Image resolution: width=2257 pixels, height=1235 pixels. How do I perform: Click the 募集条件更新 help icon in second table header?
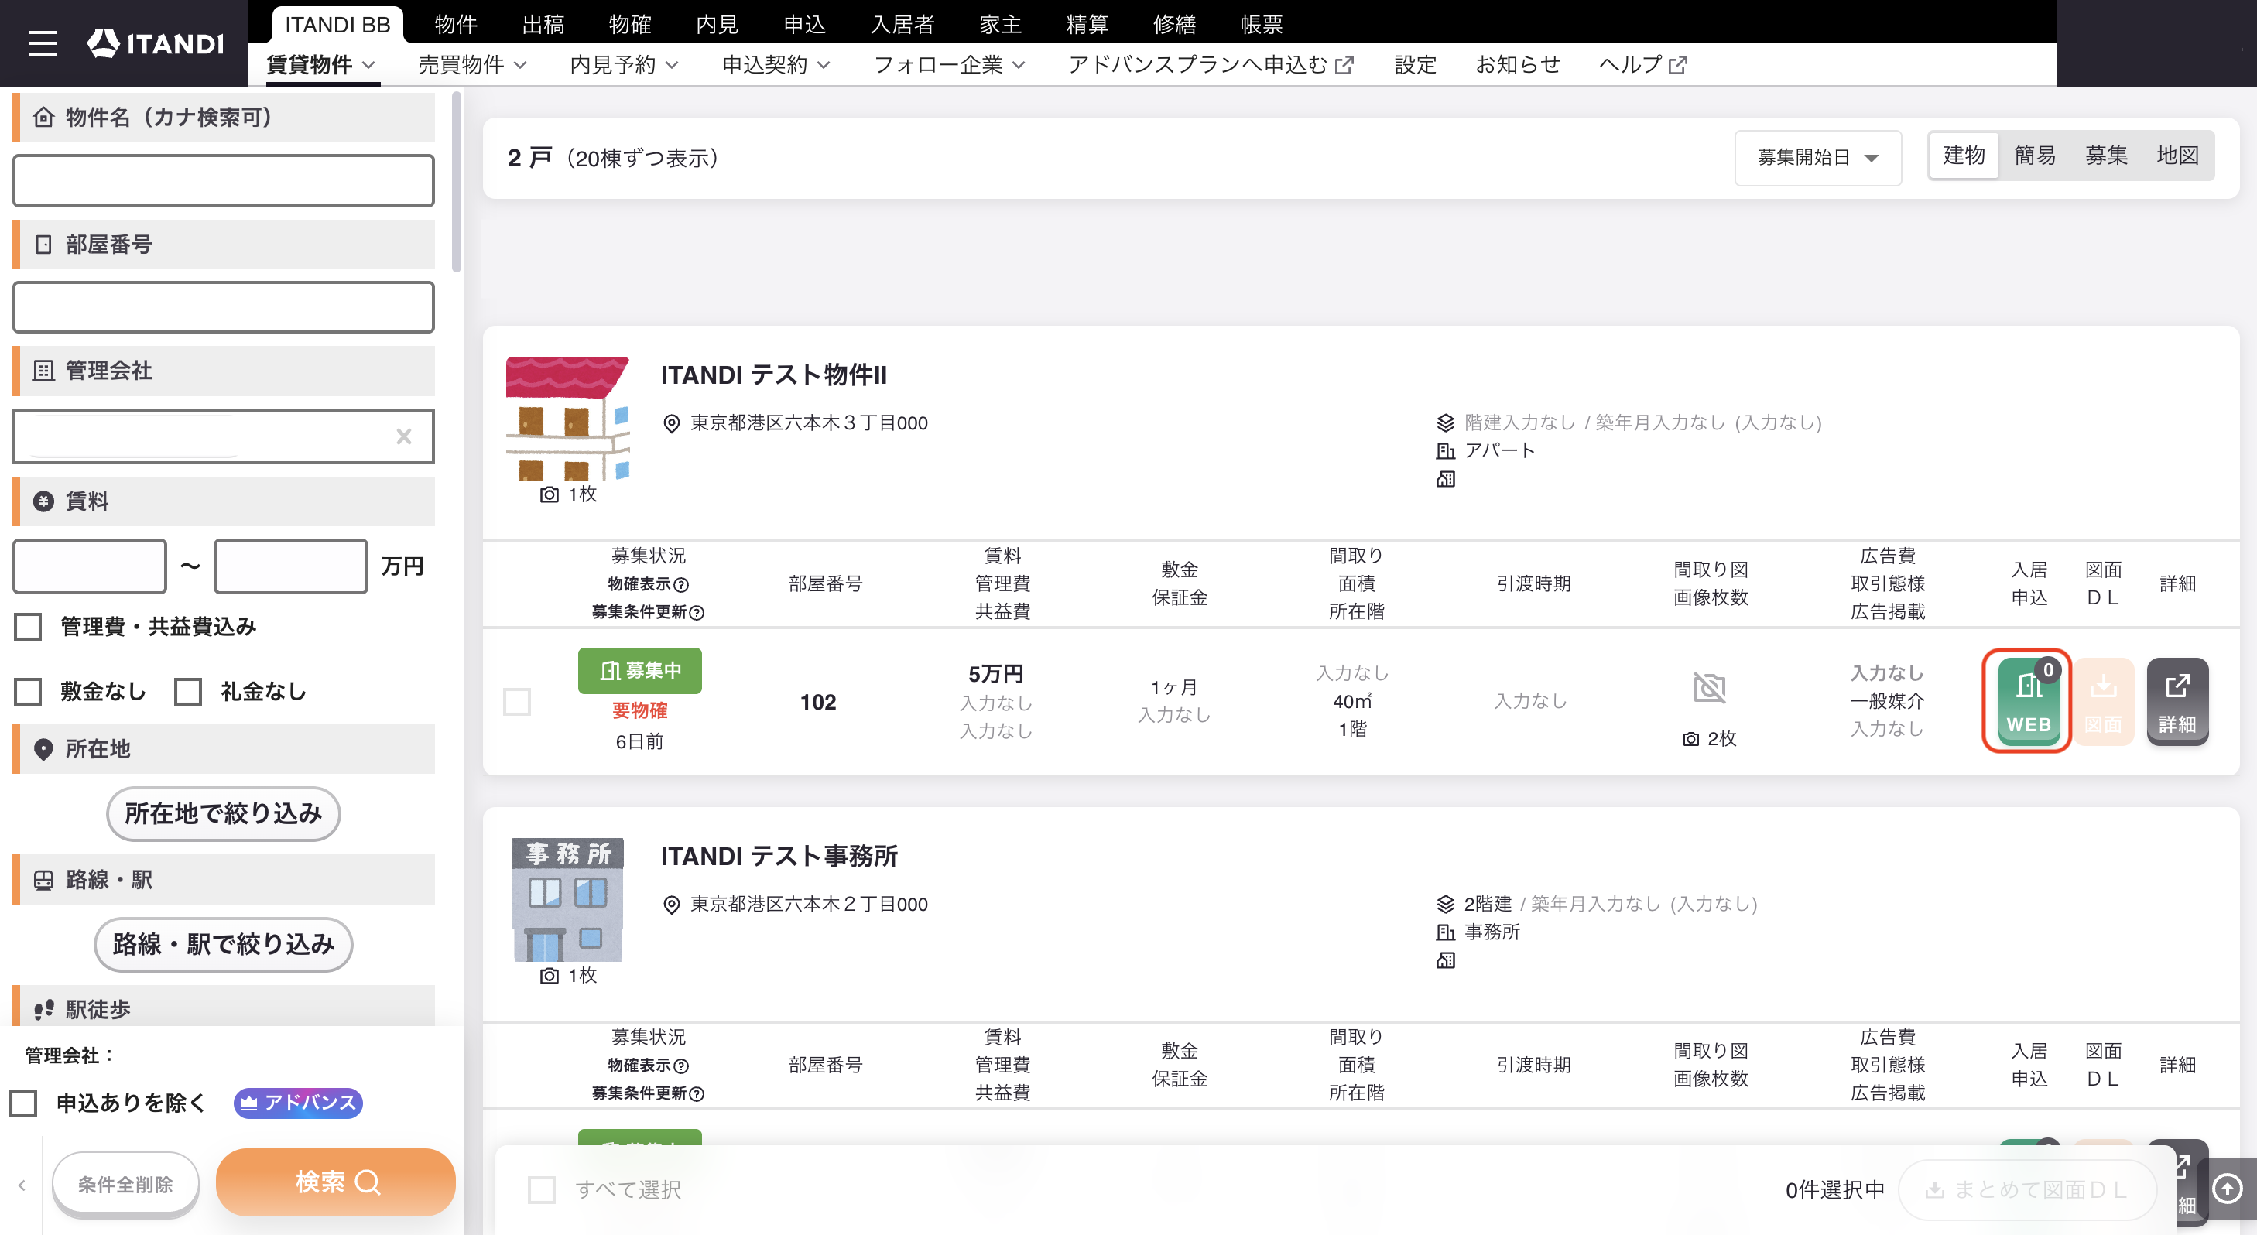(x=697, y=1093)
